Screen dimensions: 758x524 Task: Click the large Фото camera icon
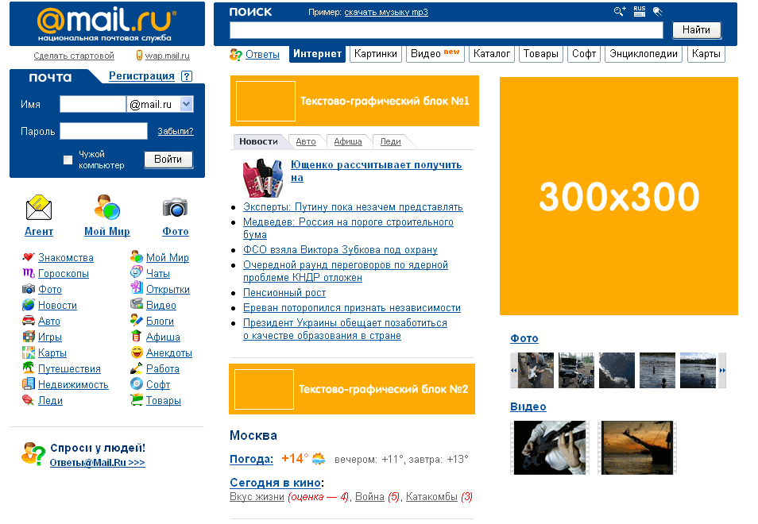pos(175,207)
